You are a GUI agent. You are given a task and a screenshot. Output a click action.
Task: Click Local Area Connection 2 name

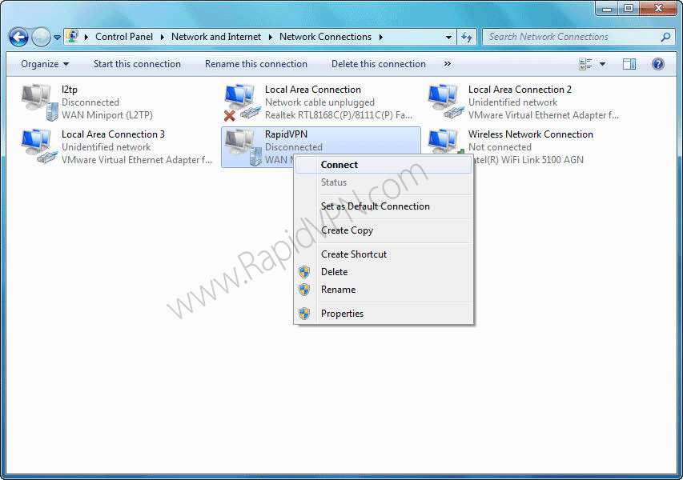point(520,90)
